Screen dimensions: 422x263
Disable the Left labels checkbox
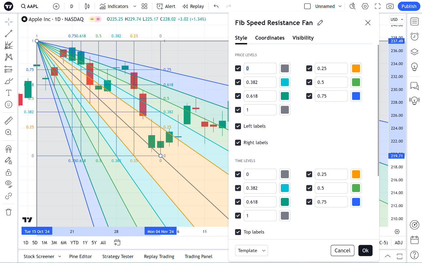[x=238, y=126]
